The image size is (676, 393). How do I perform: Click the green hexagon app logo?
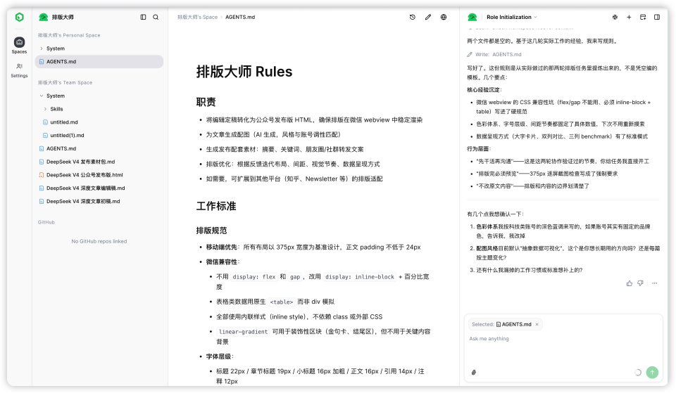click(x=19, y=17)
